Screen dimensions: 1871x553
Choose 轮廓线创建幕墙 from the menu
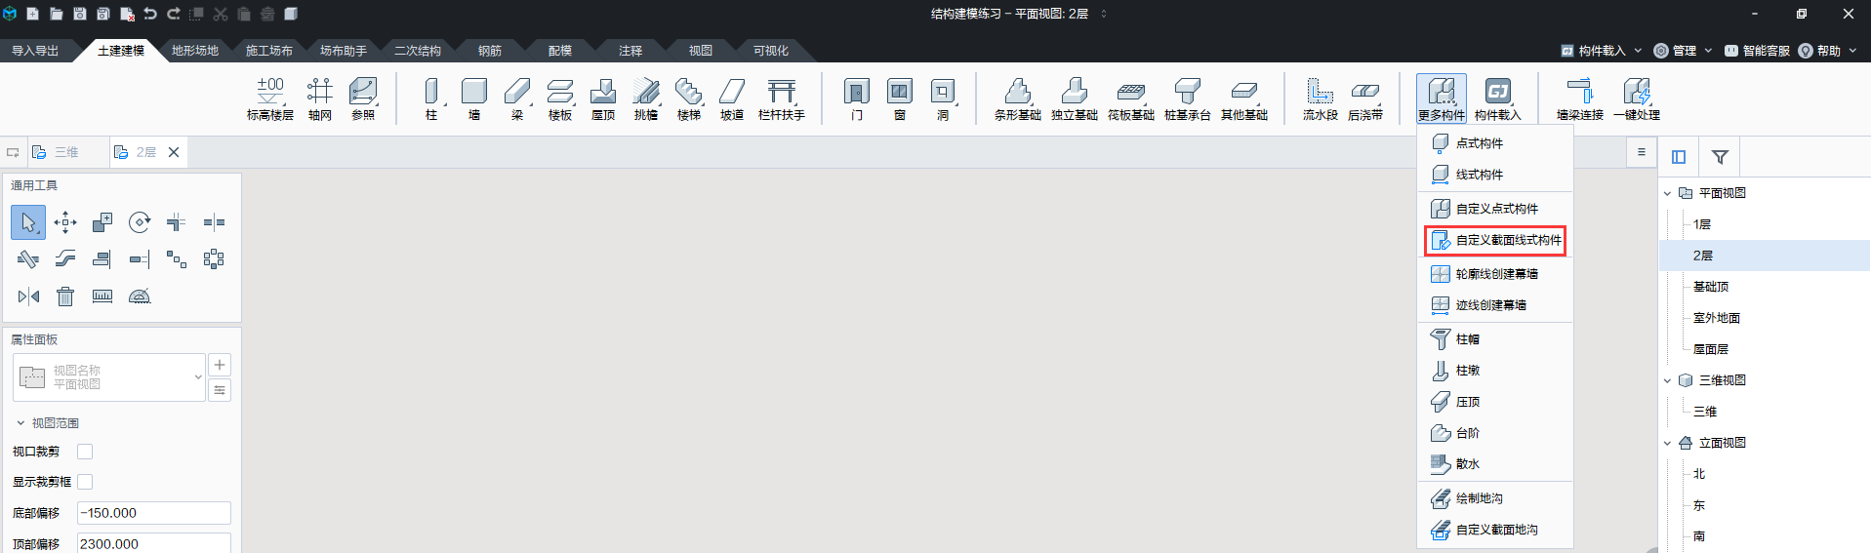point(1495,274)
